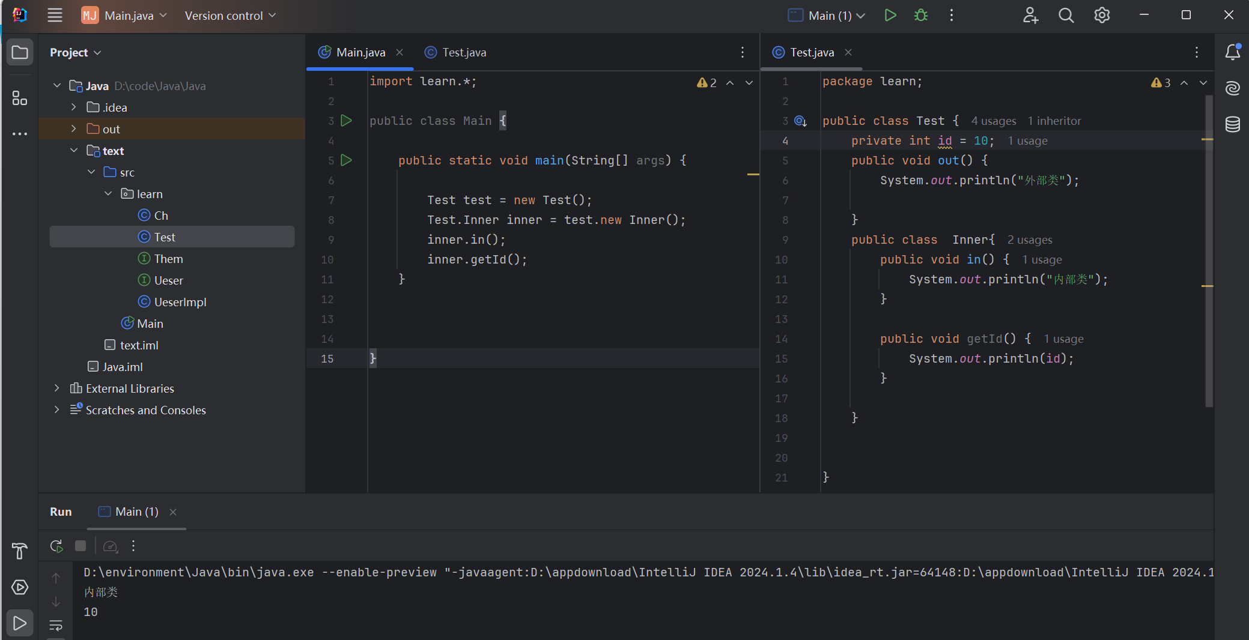Image resolution: width=1249 pixels, height=640 pixels.
Task: Click the "2 usages" hint on Inner class
Action: point(1030,240)
